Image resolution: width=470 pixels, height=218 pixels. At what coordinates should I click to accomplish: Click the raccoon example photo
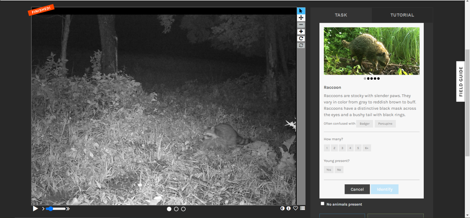click(372, 51)
